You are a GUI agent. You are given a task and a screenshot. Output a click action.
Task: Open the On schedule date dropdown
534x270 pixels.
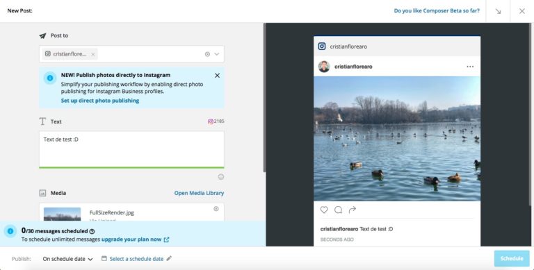coord(67,259)
